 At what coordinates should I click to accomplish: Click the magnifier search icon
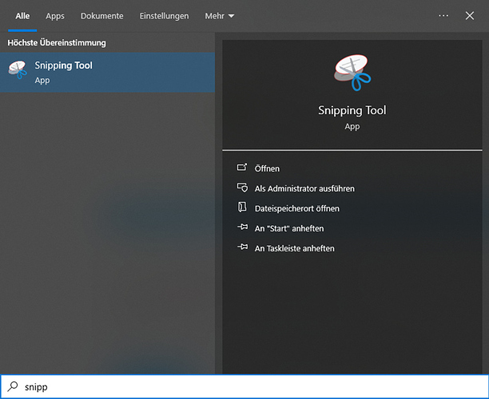[13, 386]
